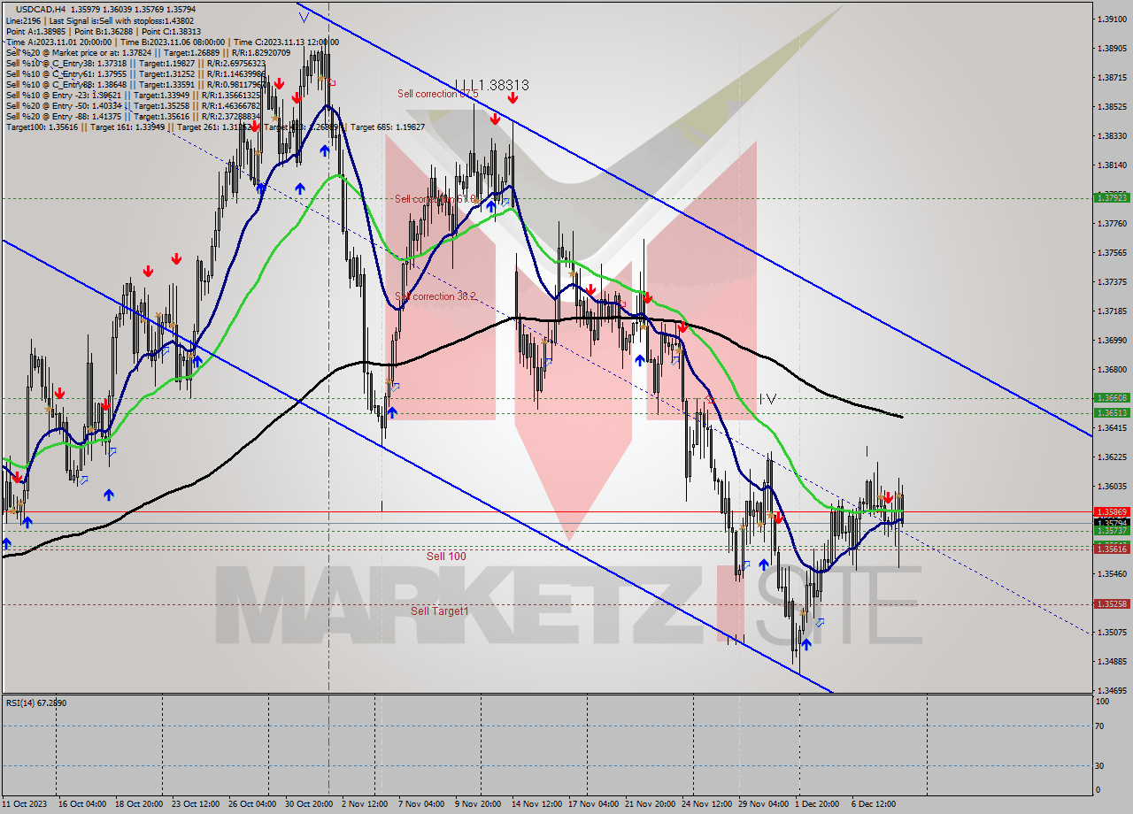Click the 'Sell Target1' label
The image size is (1133, 814).
[438, 611]
